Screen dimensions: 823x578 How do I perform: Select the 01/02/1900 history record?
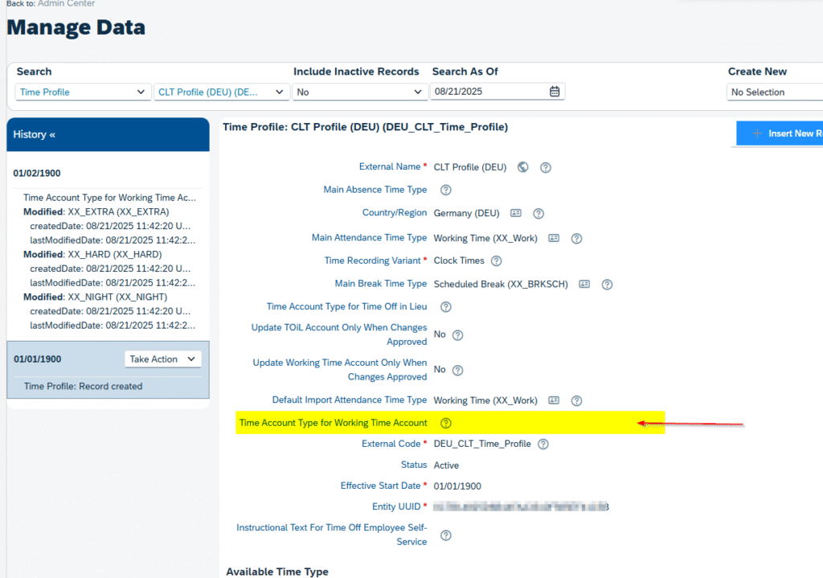click(37, 173)
